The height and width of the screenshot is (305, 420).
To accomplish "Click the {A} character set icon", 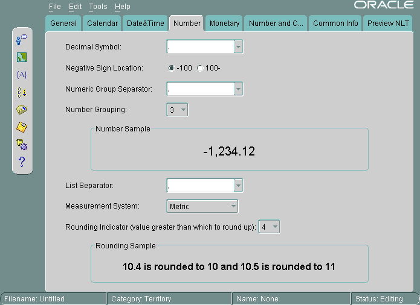I will [22, 75].
